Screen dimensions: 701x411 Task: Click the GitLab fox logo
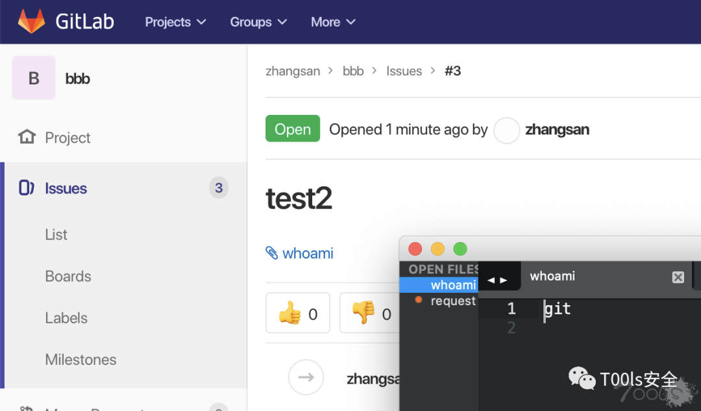tap(31, 21)
